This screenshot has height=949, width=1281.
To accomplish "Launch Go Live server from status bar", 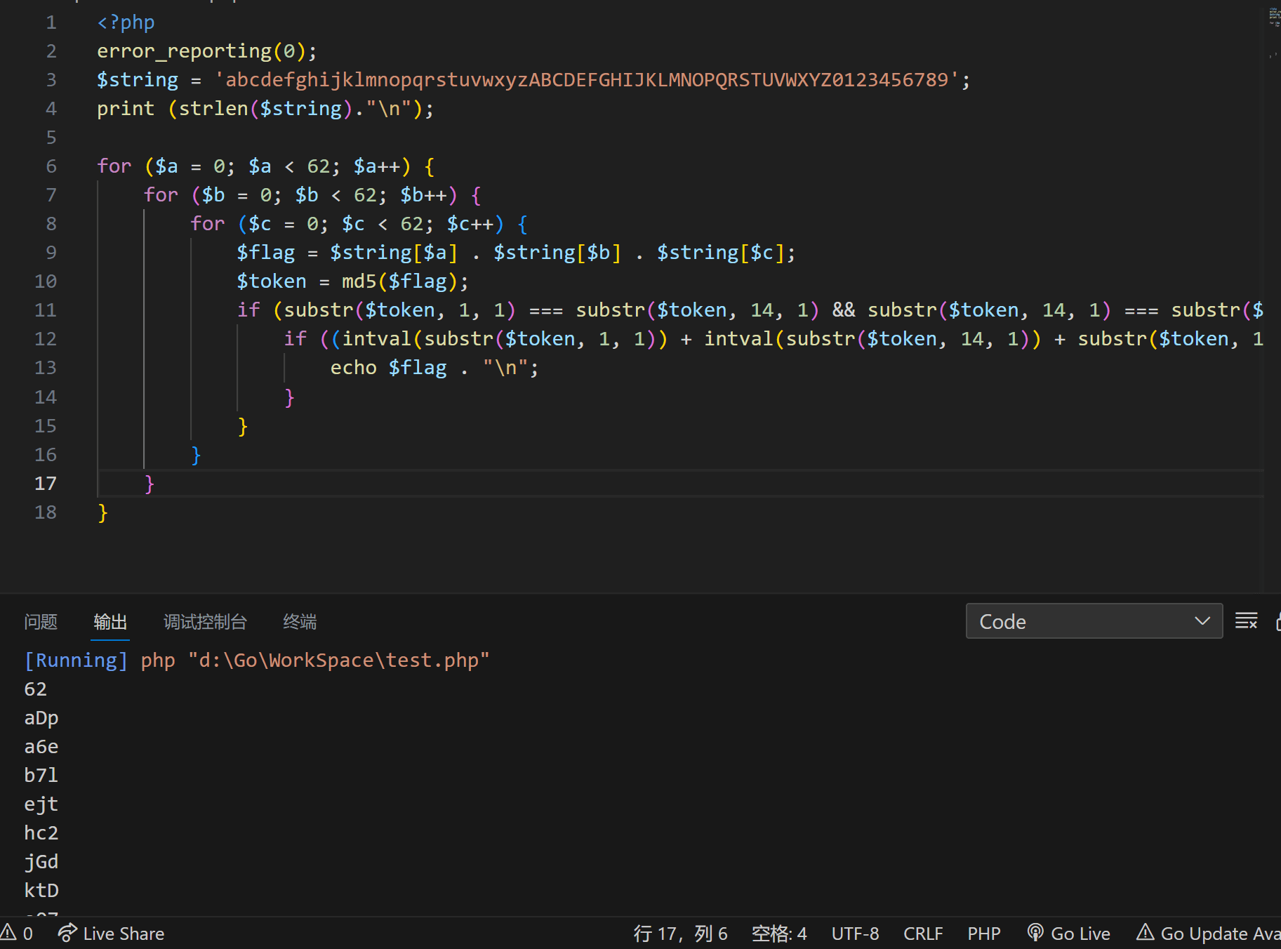I will [x=1069, y=934].
